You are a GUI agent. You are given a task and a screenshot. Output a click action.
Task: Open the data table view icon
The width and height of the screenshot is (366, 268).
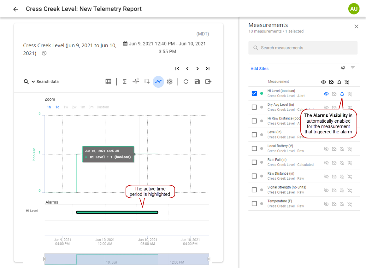click(108, 82)
